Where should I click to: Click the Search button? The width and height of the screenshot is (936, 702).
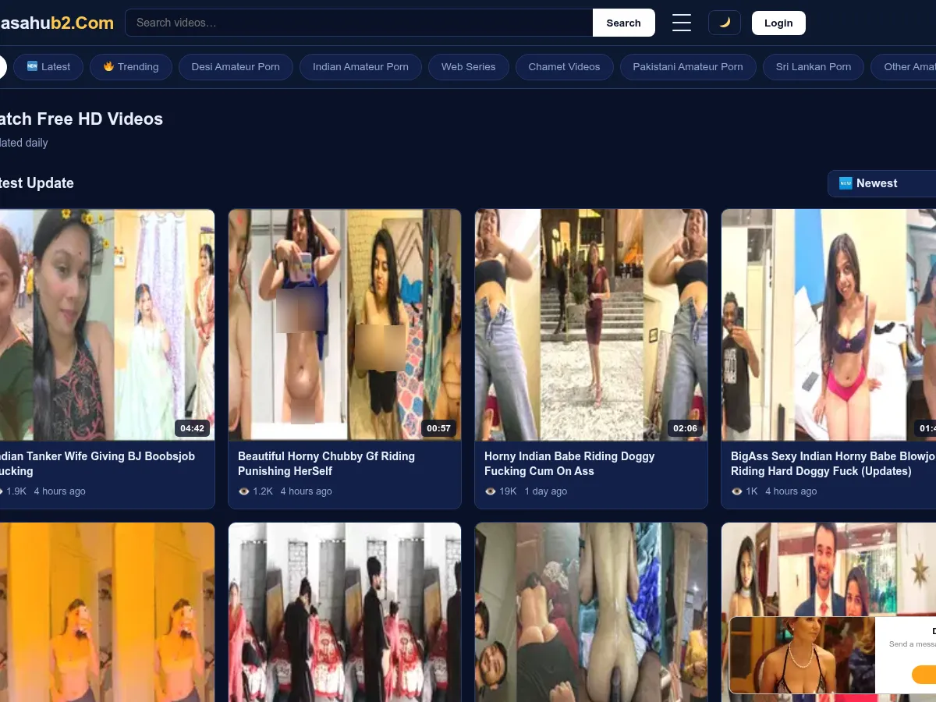click(x=623, y=23)
